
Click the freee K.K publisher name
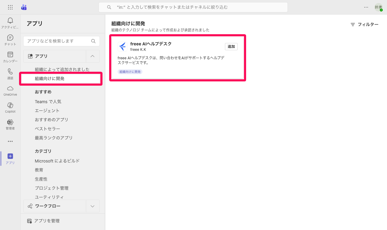coord(138,50)
